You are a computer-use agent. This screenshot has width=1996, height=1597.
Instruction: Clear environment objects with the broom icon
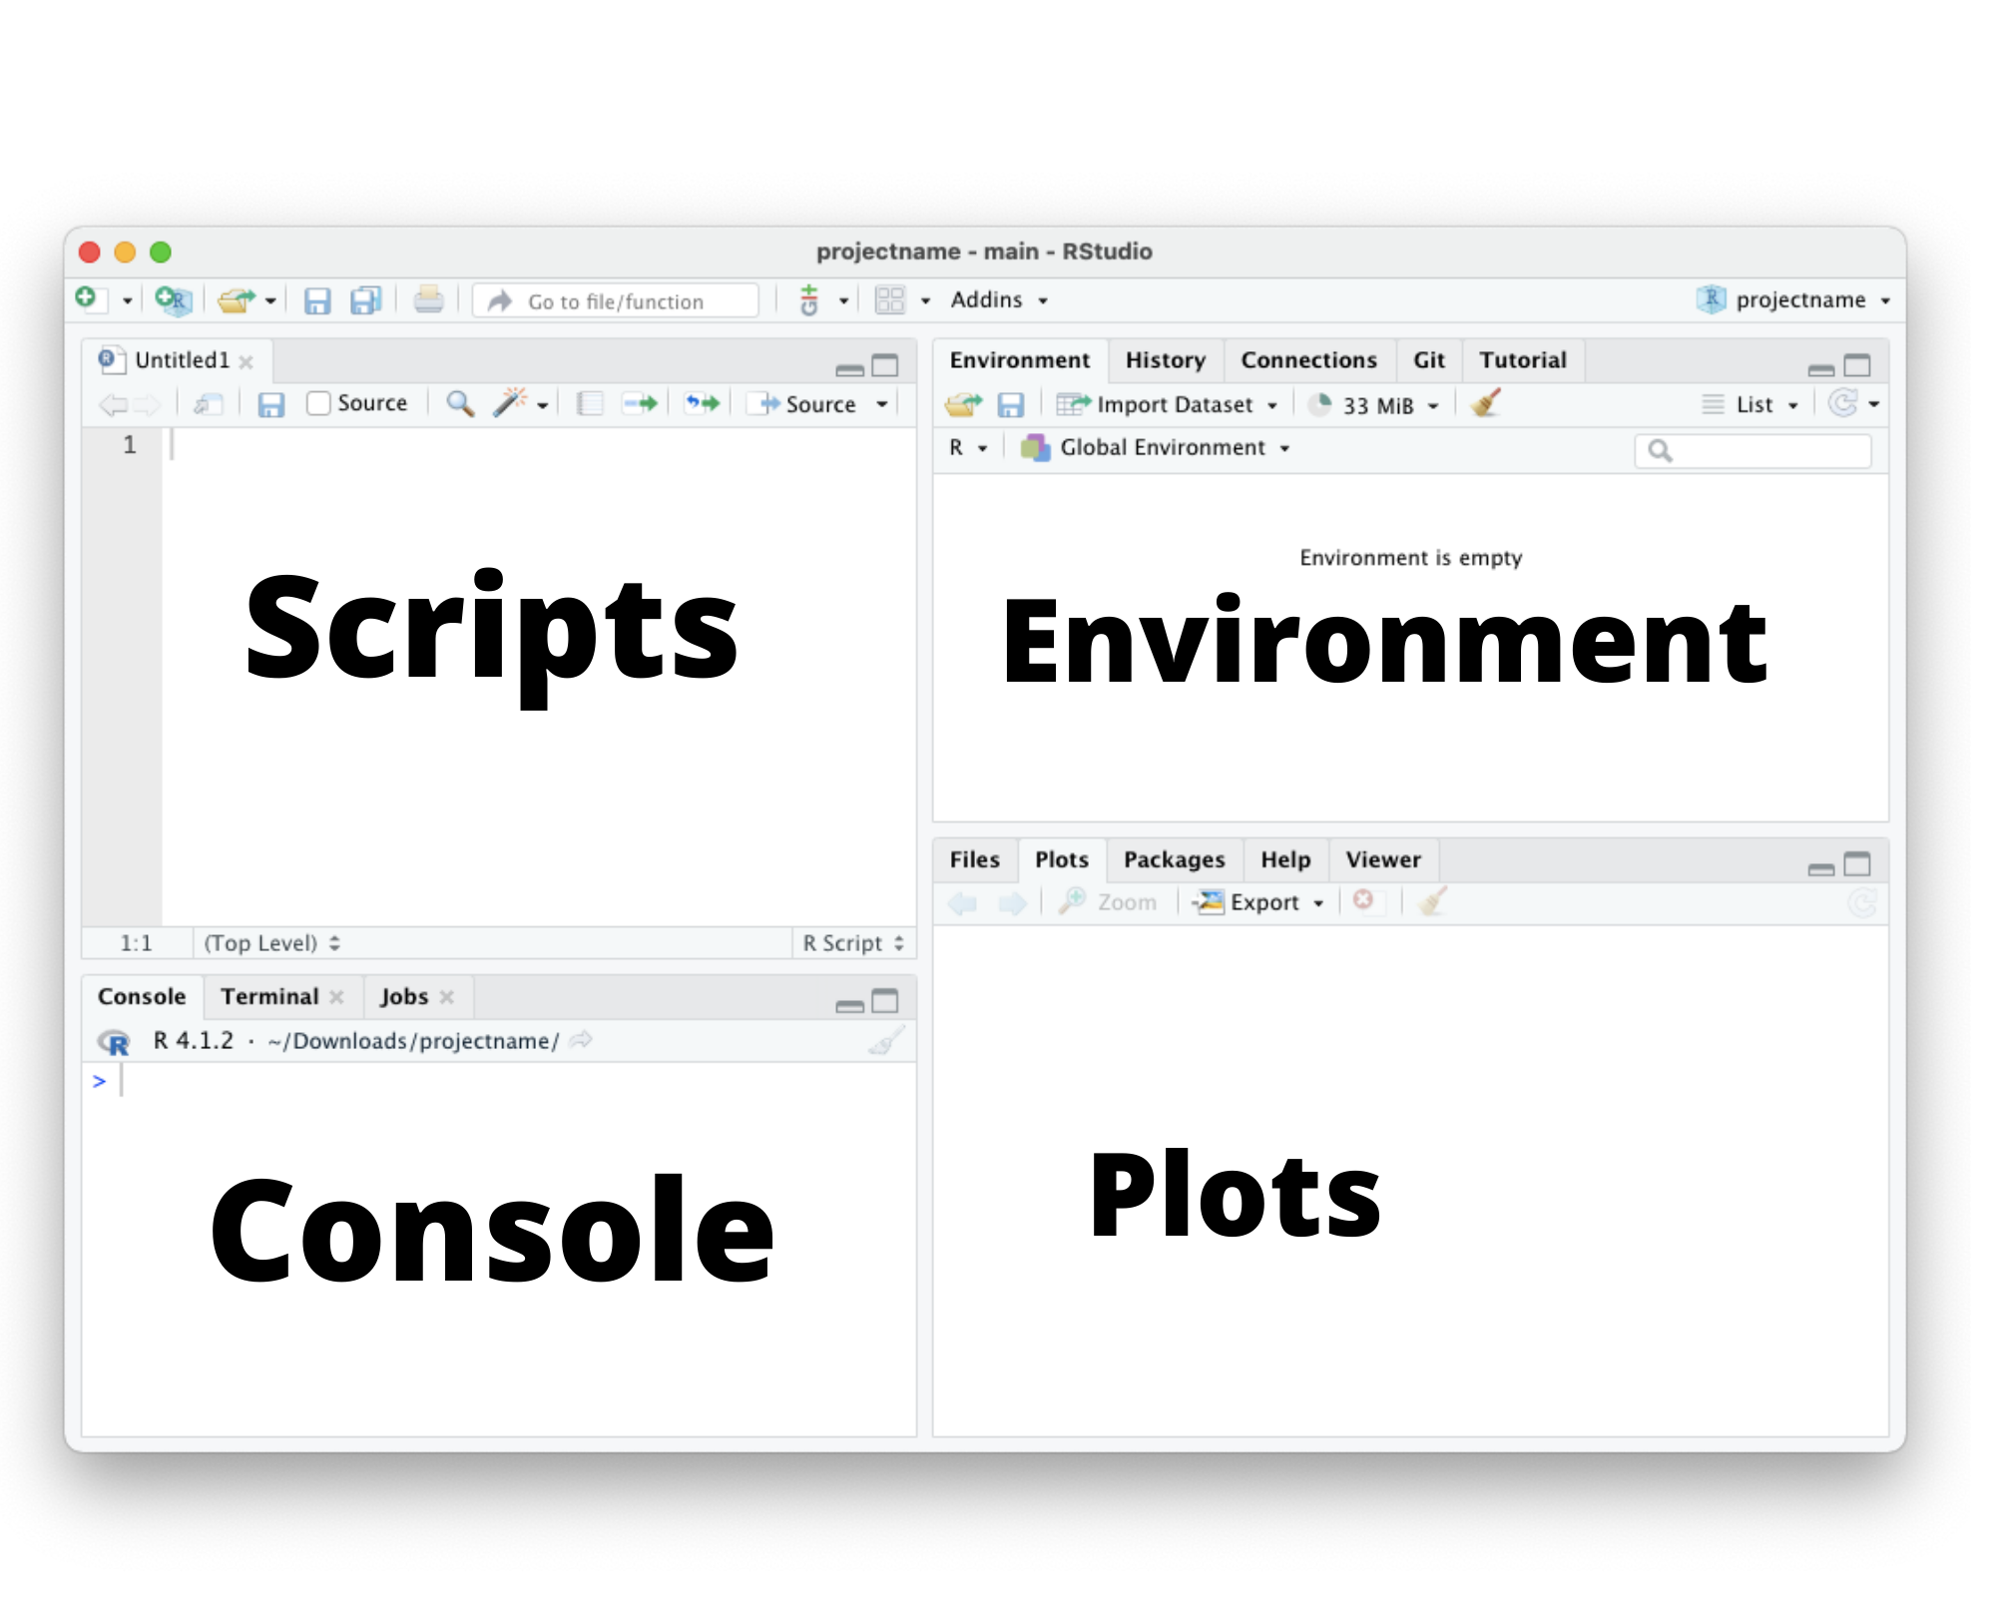(x=1485, y=404)
